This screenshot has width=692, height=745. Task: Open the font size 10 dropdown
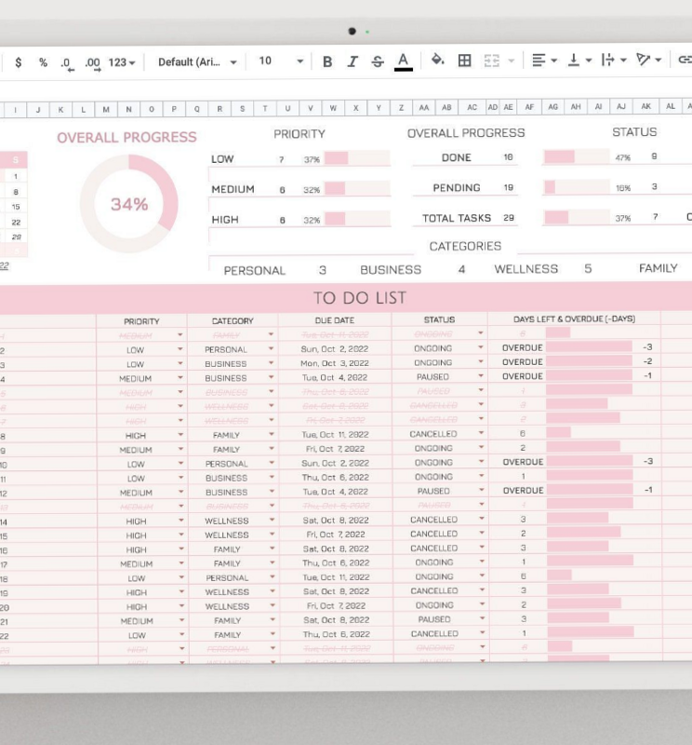click(x=280, y=61)
